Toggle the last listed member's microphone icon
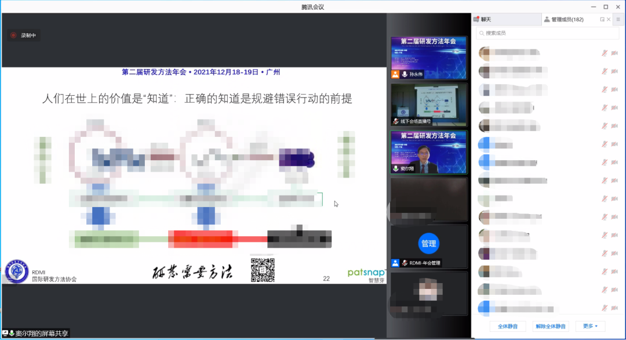Viewport: 626px width, 340px height. (605, 307)
